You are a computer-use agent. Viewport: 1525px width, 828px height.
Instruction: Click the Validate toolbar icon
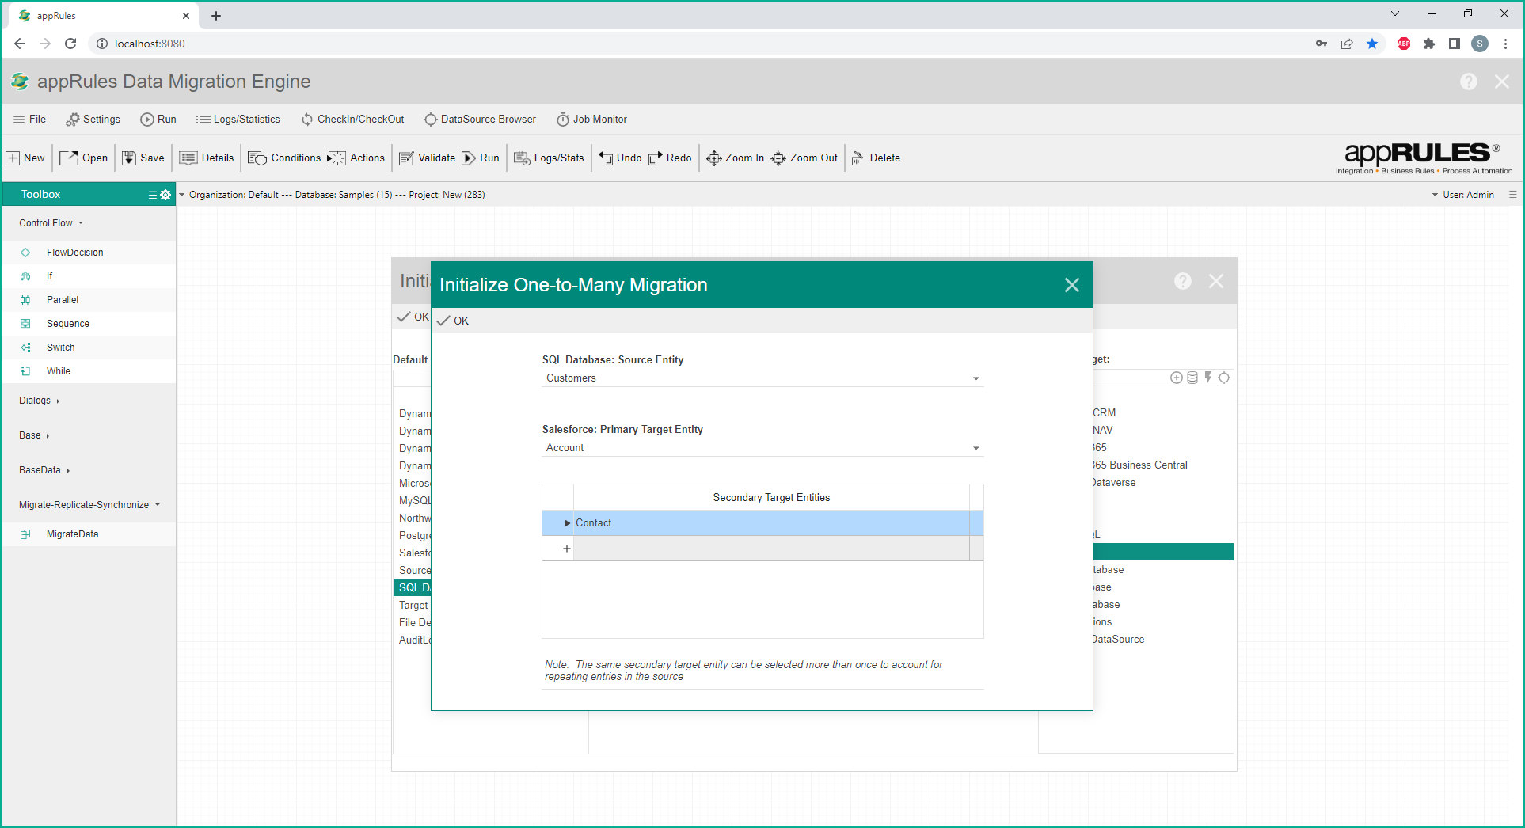click(x=406, y=158)
